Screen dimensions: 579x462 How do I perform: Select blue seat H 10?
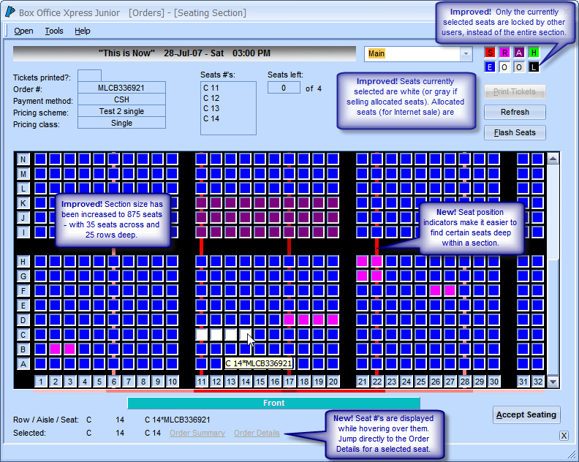[x=172, y=262]
